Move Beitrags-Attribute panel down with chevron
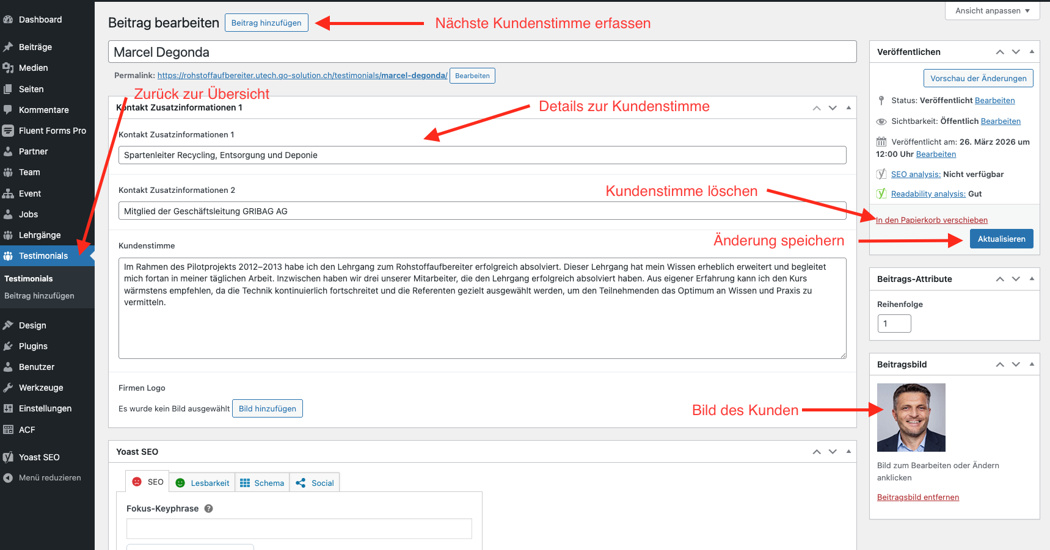 click(x=1016, y=279)
